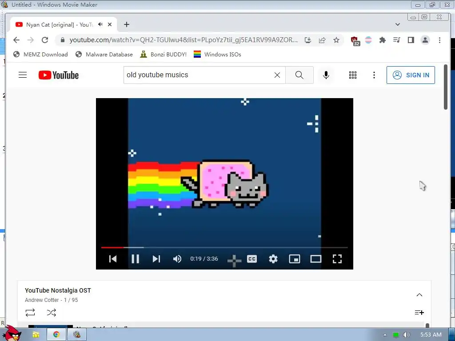Click the SIGN IN button
Screen dimensions: 455x341
[x=411, y=75]
